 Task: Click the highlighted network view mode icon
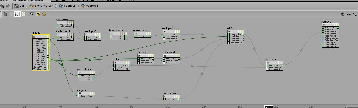click(17, 14)
